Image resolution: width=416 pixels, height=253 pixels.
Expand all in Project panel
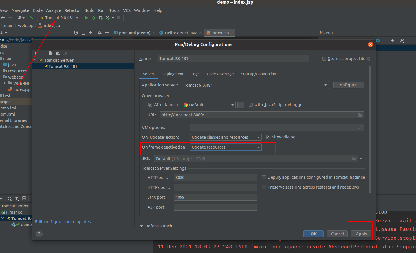pos(83,33)
